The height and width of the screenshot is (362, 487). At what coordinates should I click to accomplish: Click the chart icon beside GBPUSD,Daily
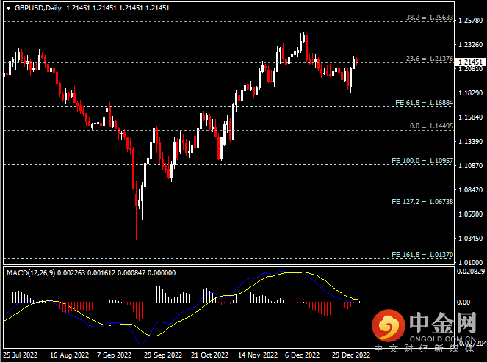(x=7, y=7)
